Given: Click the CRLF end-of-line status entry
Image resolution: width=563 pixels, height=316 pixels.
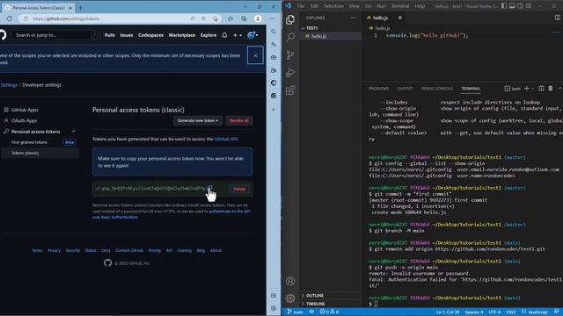Looking at the screenshot, I should point(510,312).
